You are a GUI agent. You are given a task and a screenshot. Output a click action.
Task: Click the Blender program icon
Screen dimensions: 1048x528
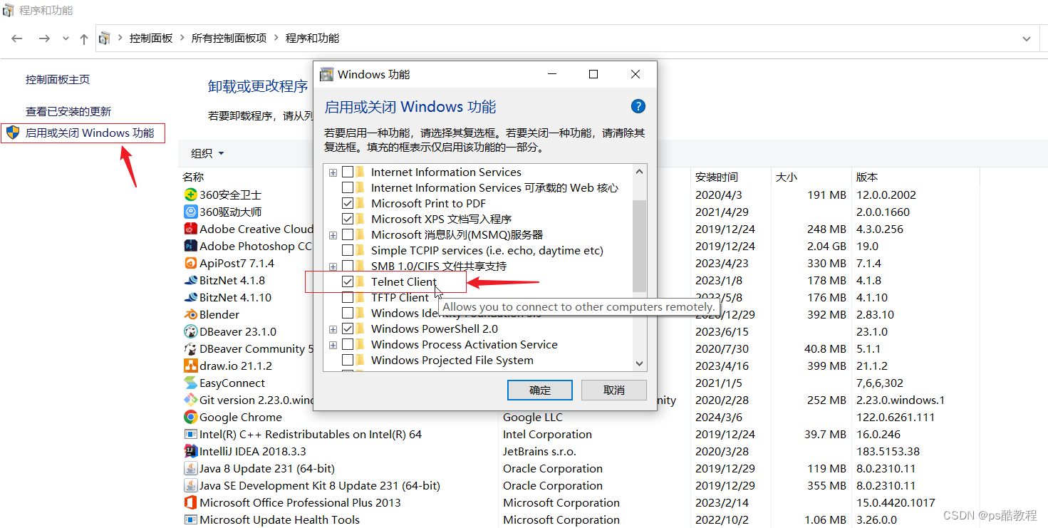point(190,314)
